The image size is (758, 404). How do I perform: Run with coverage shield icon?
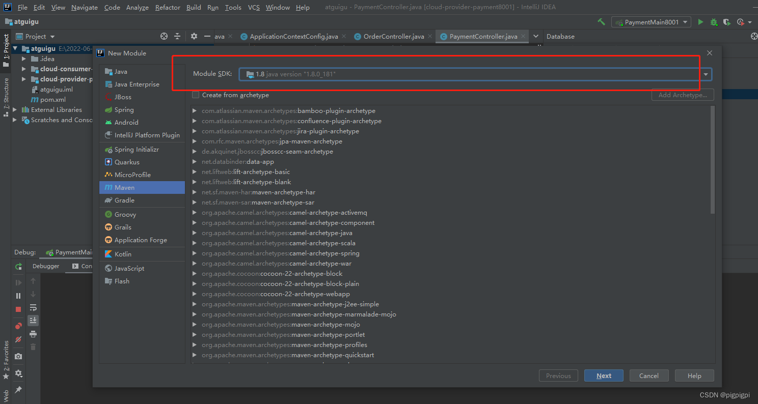click(x=727, y=22)
